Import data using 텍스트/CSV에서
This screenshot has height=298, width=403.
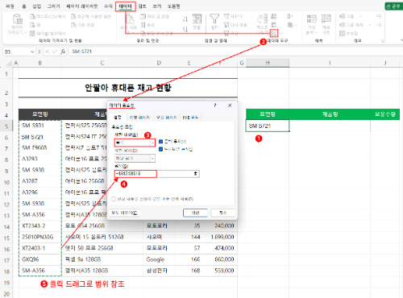tap(48, 17)
